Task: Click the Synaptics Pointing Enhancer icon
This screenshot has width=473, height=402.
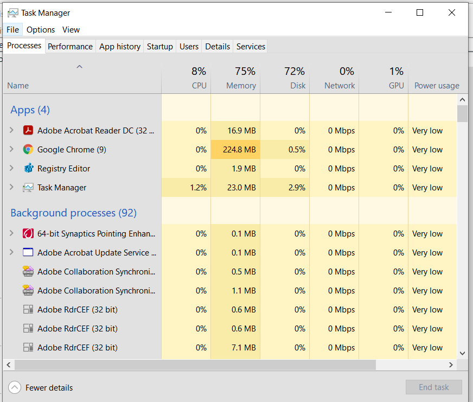Action: tap(28, 234)
